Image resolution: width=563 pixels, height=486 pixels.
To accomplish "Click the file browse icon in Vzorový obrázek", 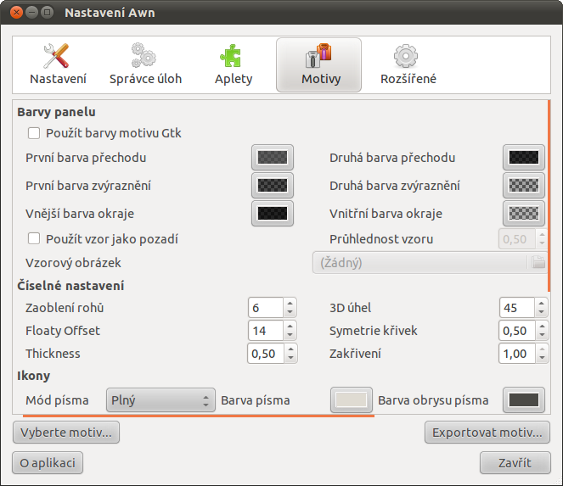I will click(538, 262).
